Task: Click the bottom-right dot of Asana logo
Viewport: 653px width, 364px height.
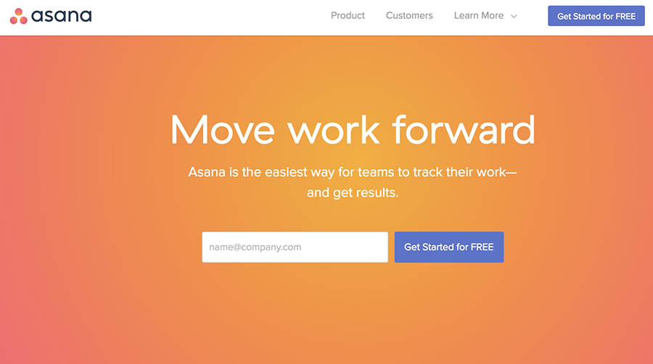Action: [x=24, y=20]
